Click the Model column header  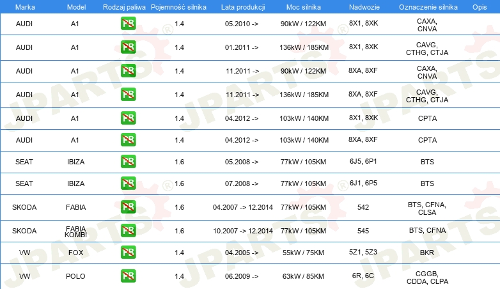coord(76,7)
